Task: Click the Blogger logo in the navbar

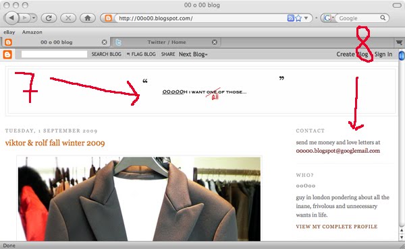Action: point(7,55)
